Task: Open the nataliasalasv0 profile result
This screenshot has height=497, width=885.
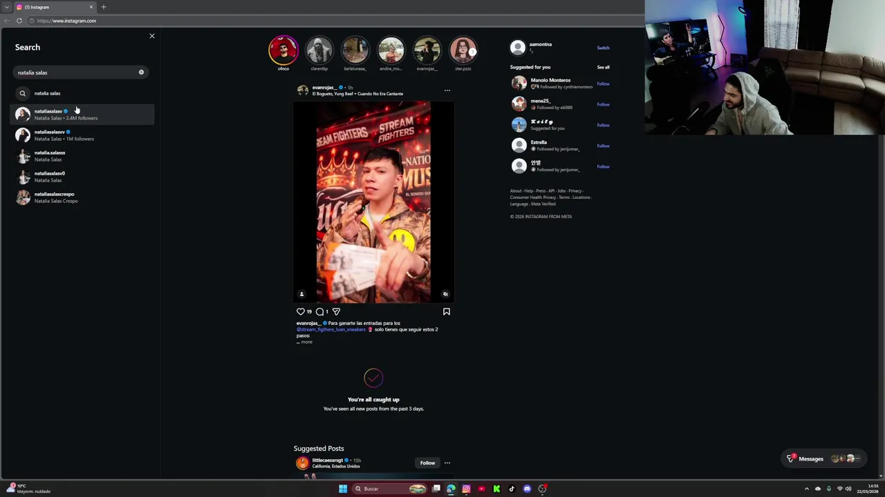Action: click(x=82, y=177)
